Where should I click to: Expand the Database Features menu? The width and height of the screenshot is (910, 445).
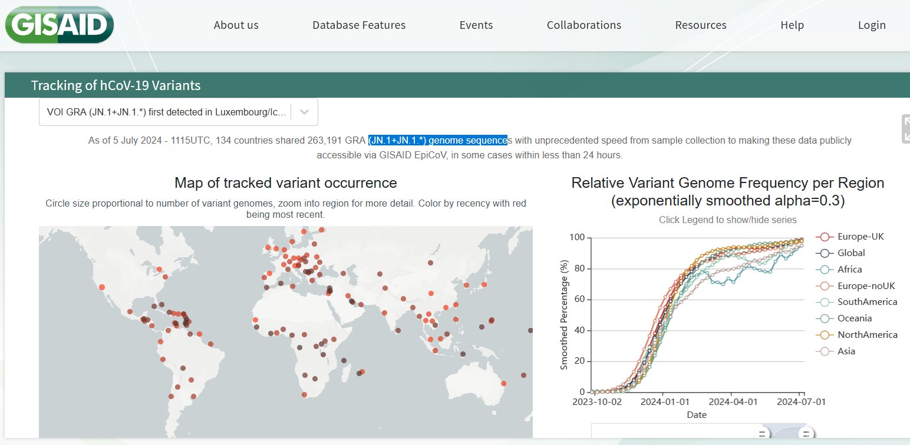pyautogui.click(x=358, y=25)
